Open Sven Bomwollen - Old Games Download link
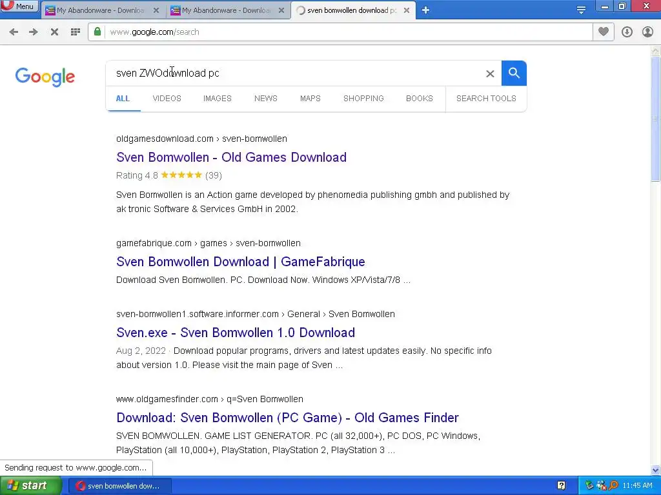Viewport: 661px width, 495px height. [x=232, y=157]
